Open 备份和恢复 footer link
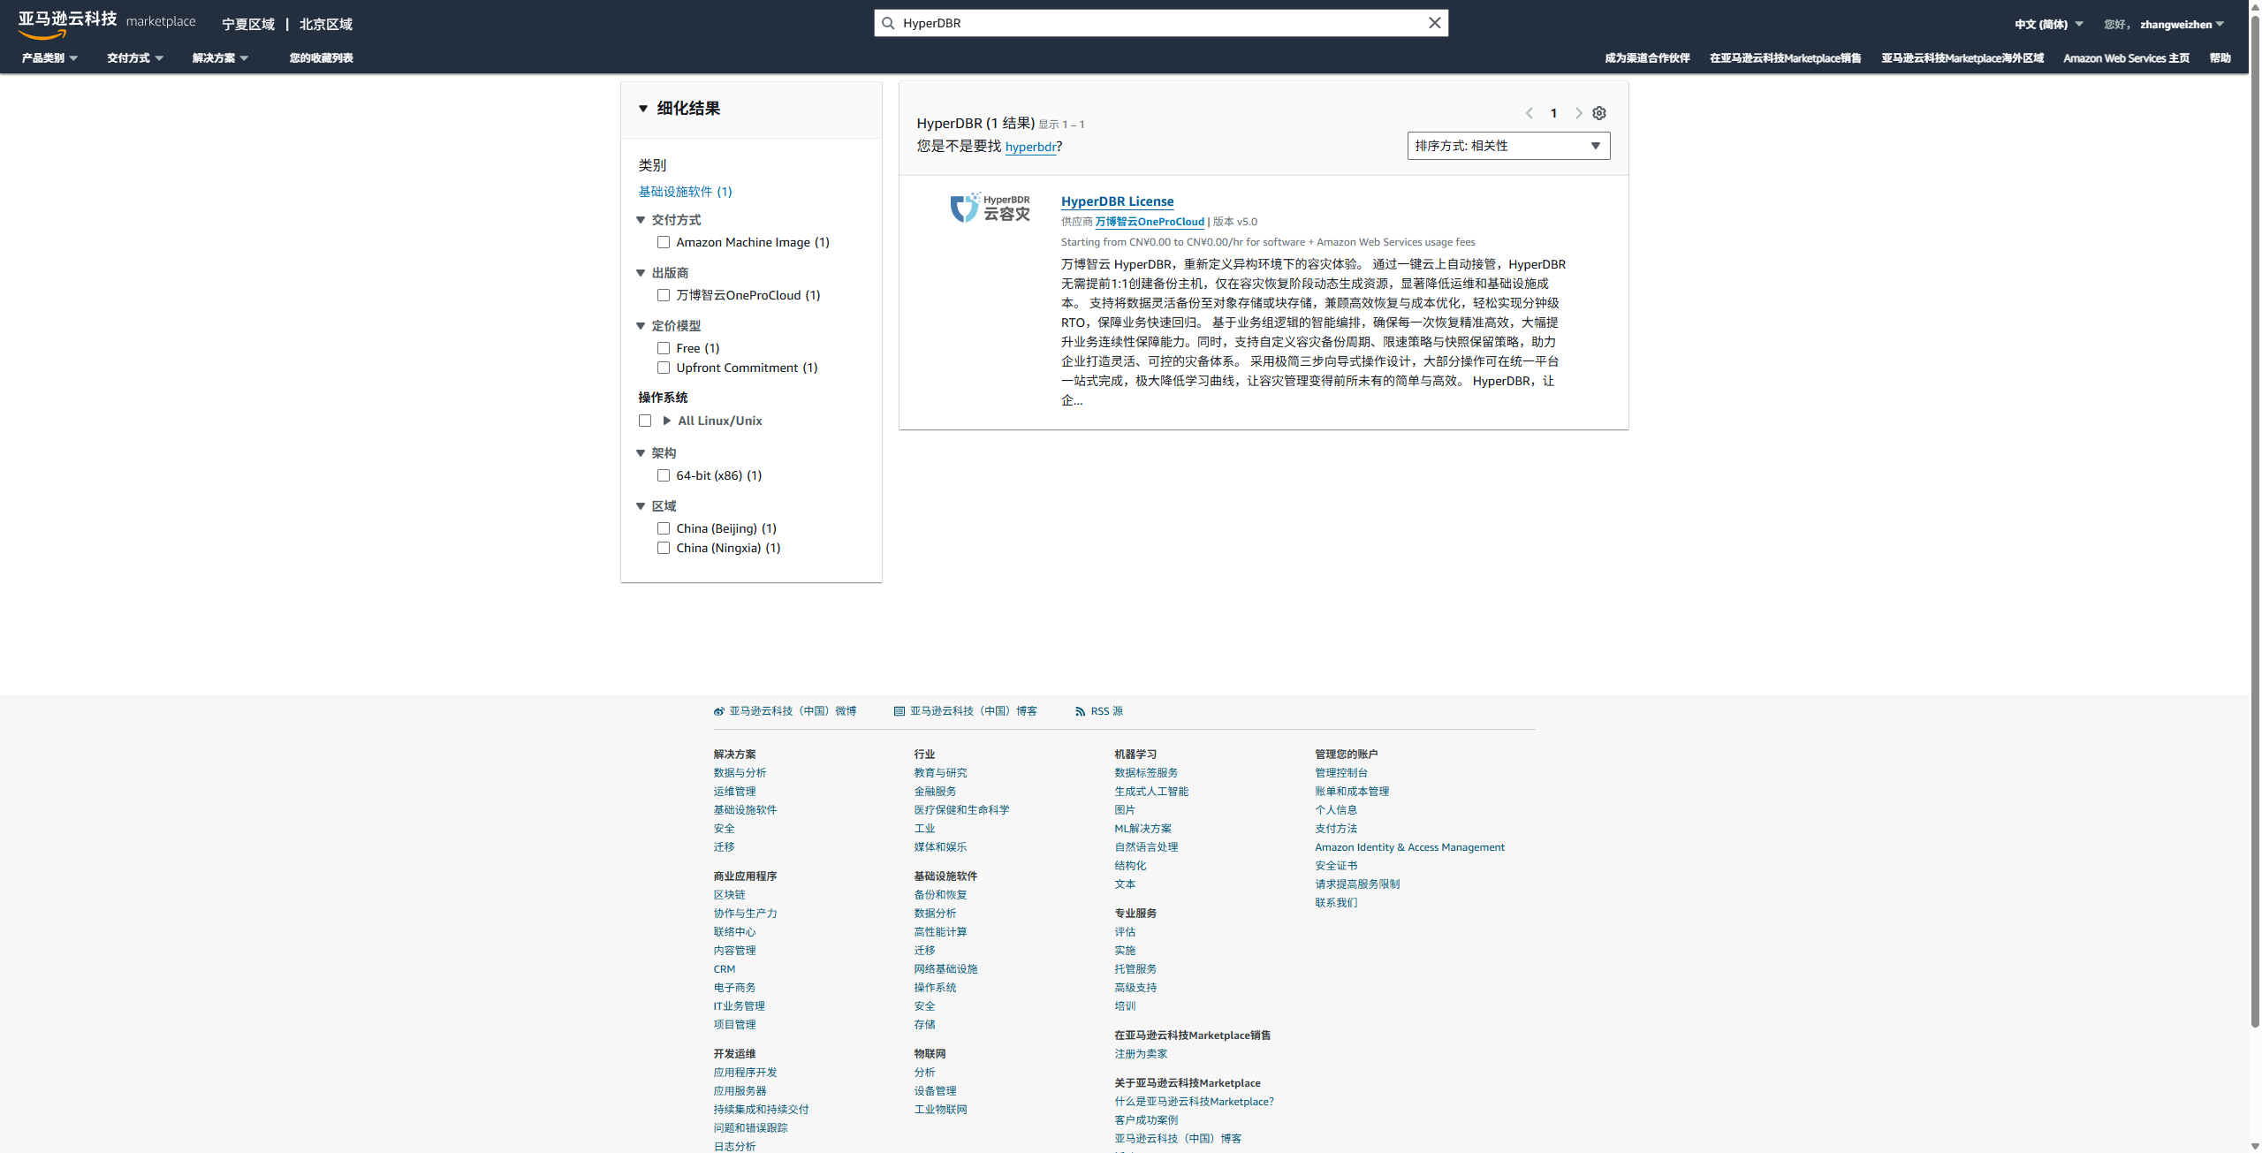Image resolution: width=2262 pixels, height=1153 pixels. click(940, 895)
